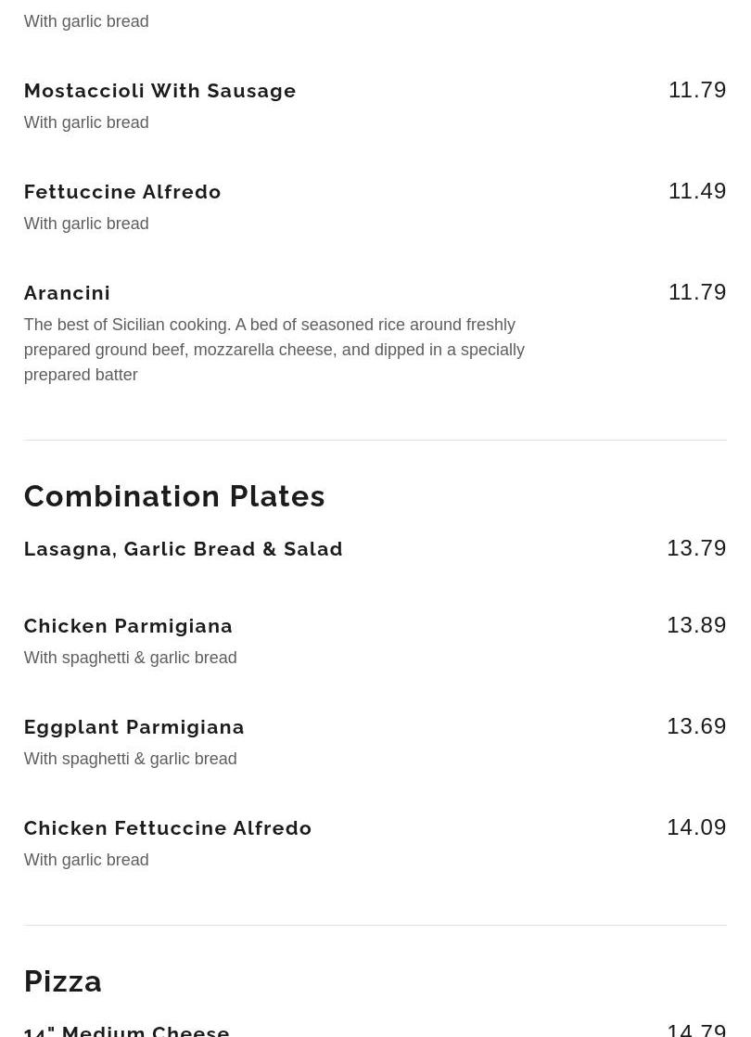Click the 13.69 price
The height and width of the screenshot is (1037, 751).
695,726
